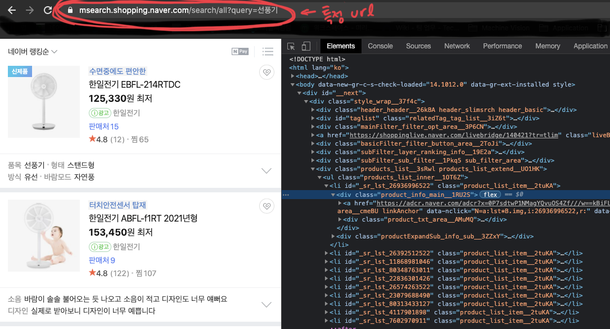Viewport: 610px width, 329px height.
Task: Click the three-dots beside the selected DOM row
Action: click(286, 195)
